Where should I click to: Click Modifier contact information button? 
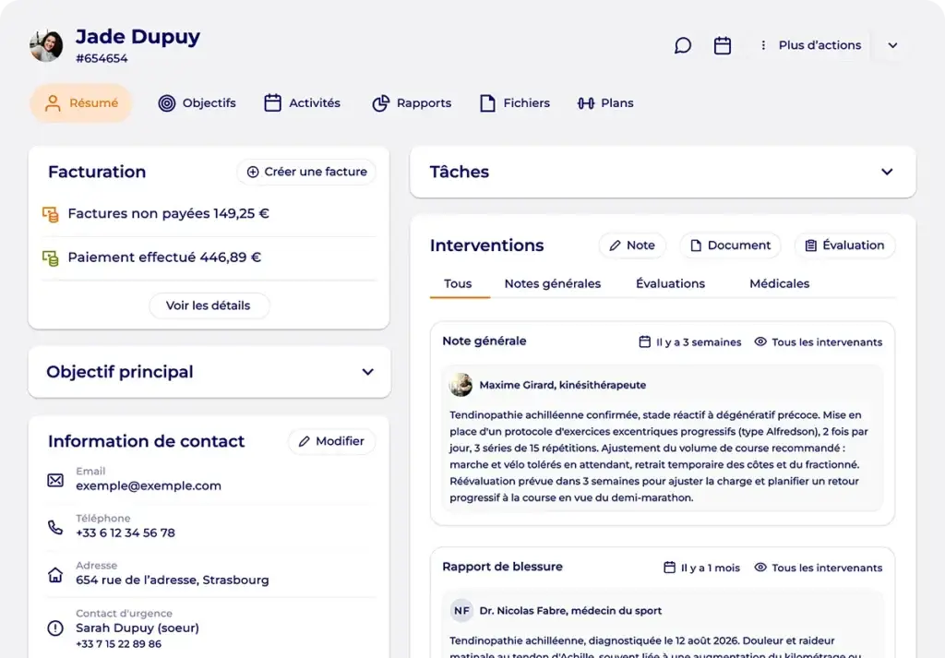(x=331, y=441)
